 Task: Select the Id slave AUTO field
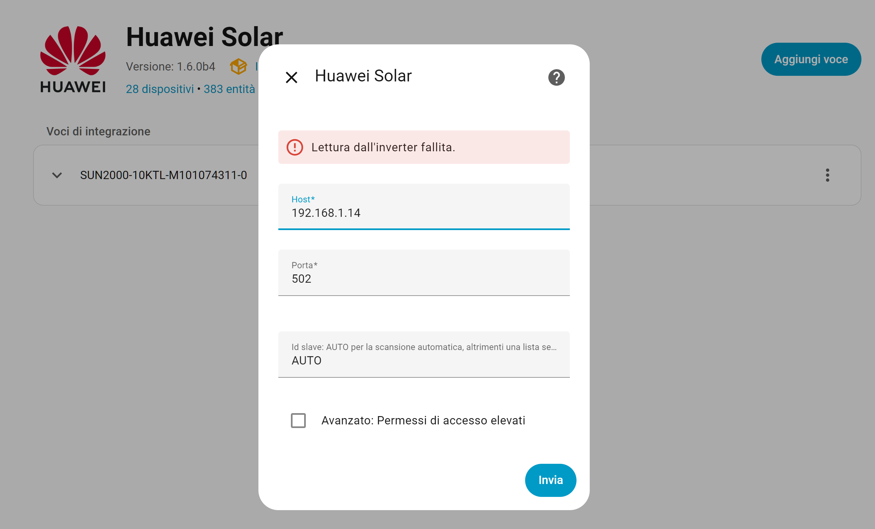pyautogui.click(x=424, y=360)
